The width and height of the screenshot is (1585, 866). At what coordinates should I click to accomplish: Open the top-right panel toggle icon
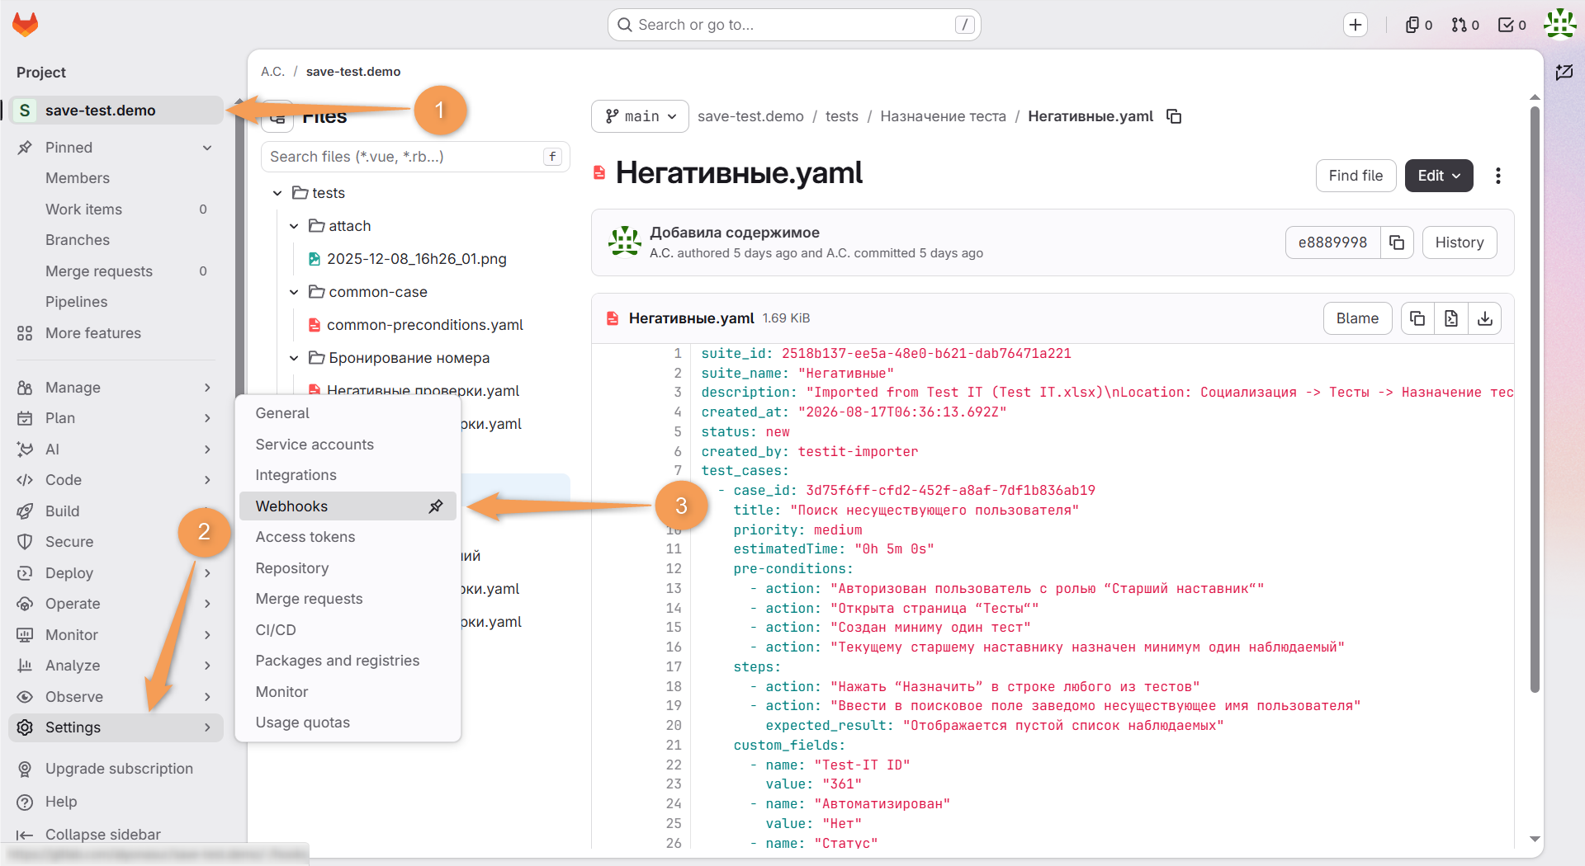tap(1564, 73)
